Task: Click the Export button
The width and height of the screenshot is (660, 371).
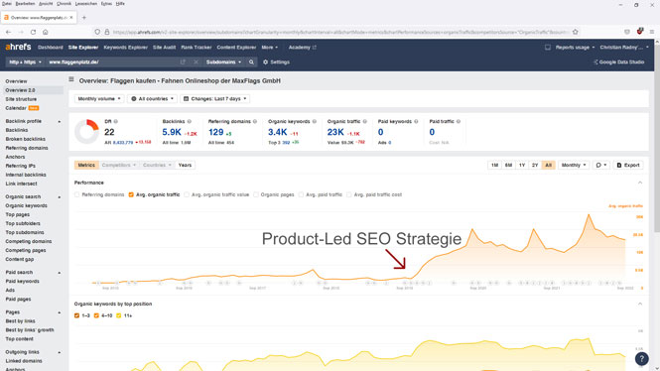Action: coord(628,165)
